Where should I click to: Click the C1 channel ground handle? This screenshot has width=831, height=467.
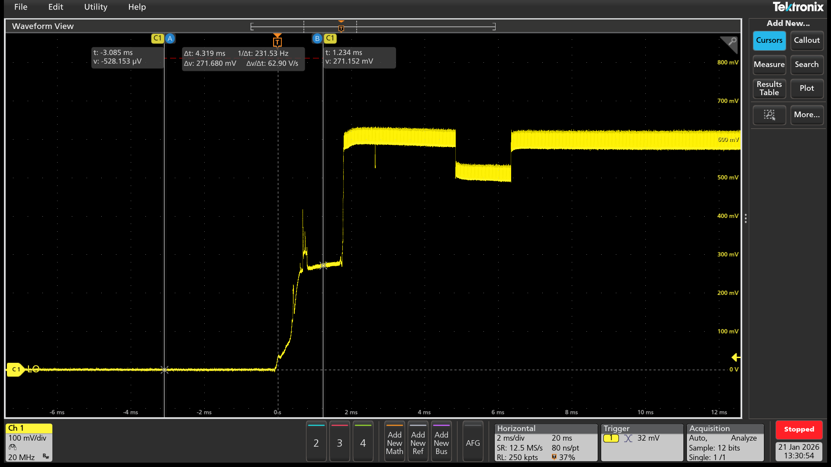click(x=16, y=369)
